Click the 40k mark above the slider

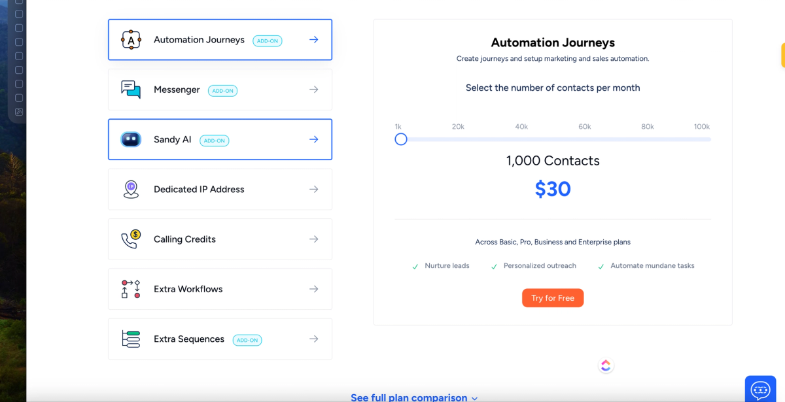[x=521, y=127]
